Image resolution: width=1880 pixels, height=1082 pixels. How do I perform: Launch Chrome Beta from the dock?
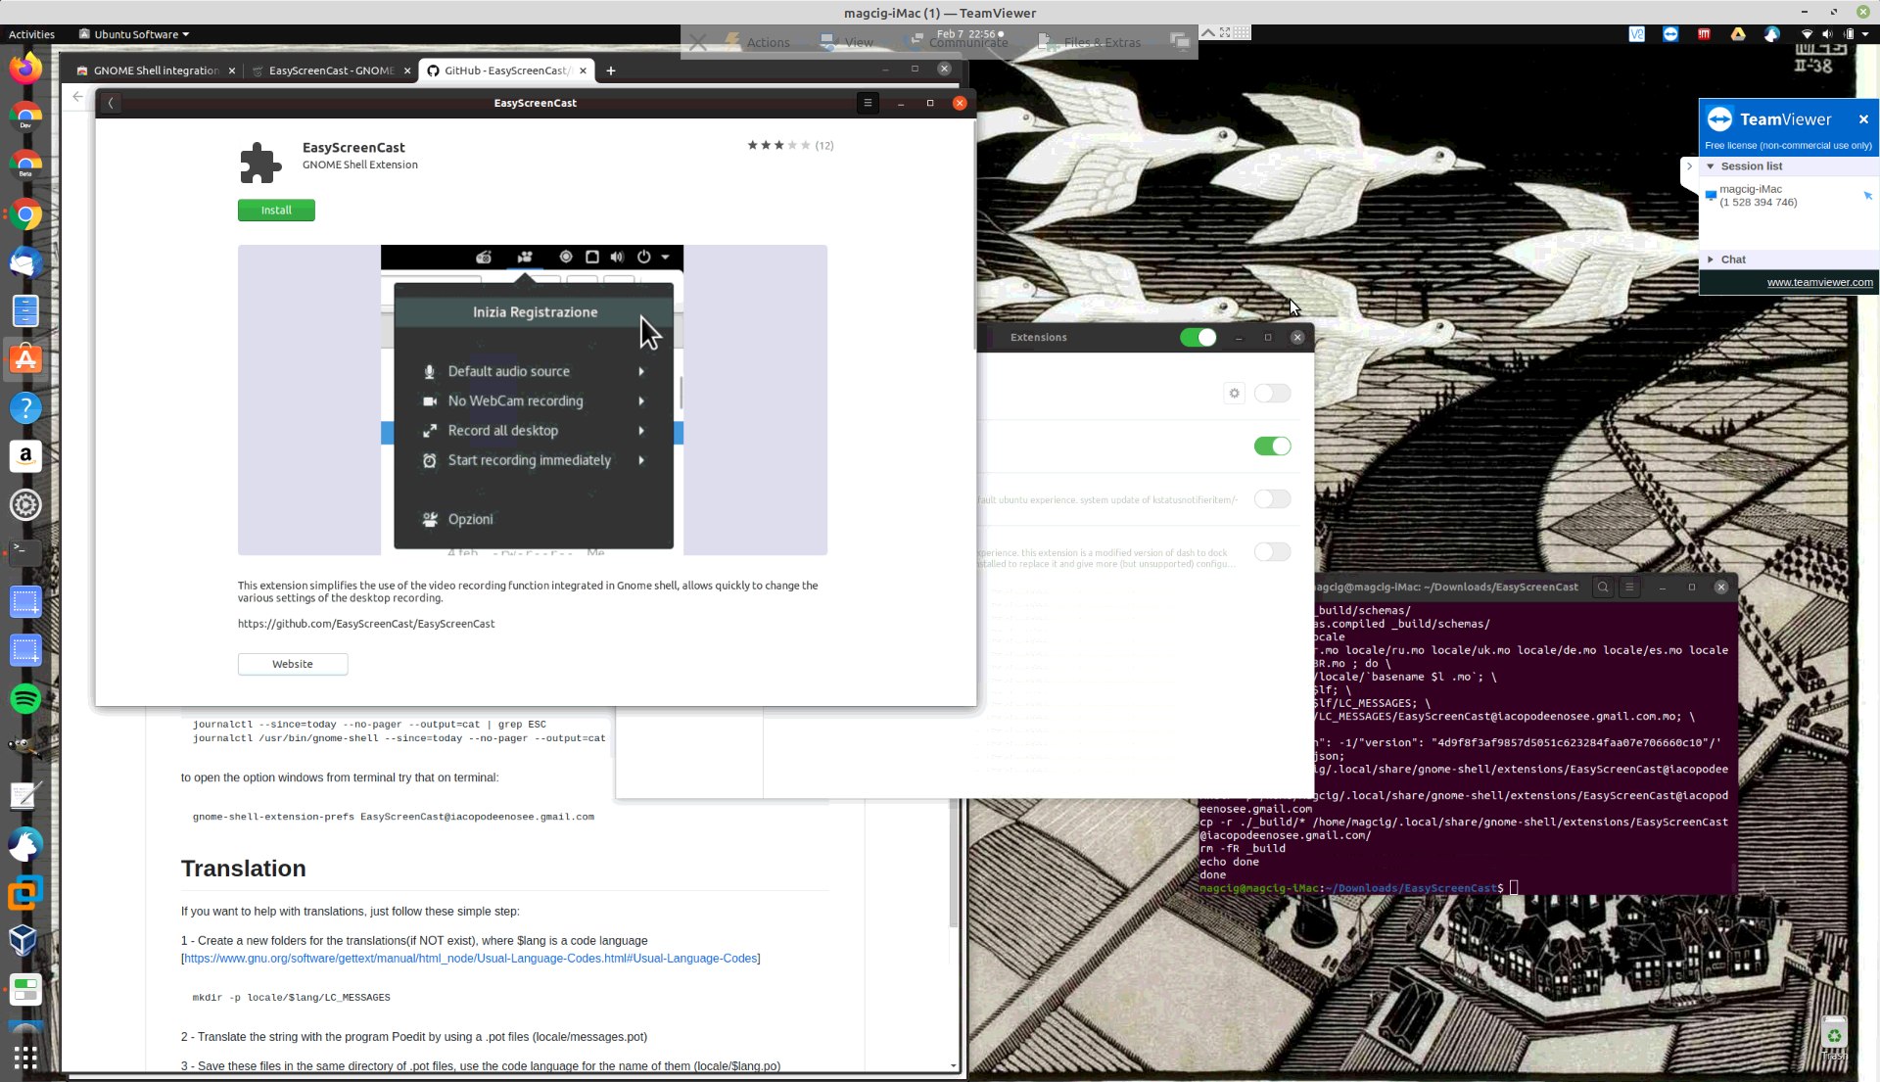26,165
